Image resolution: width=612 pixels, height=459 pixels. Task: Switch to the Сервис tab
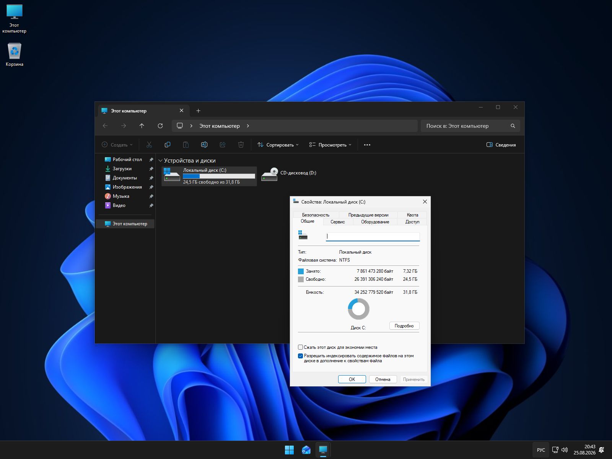(338, 222)
